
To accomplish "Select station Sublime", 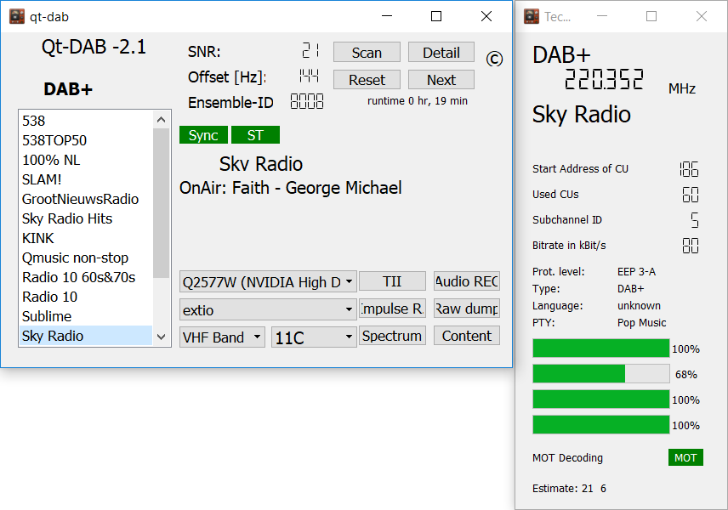I will 87,316.
